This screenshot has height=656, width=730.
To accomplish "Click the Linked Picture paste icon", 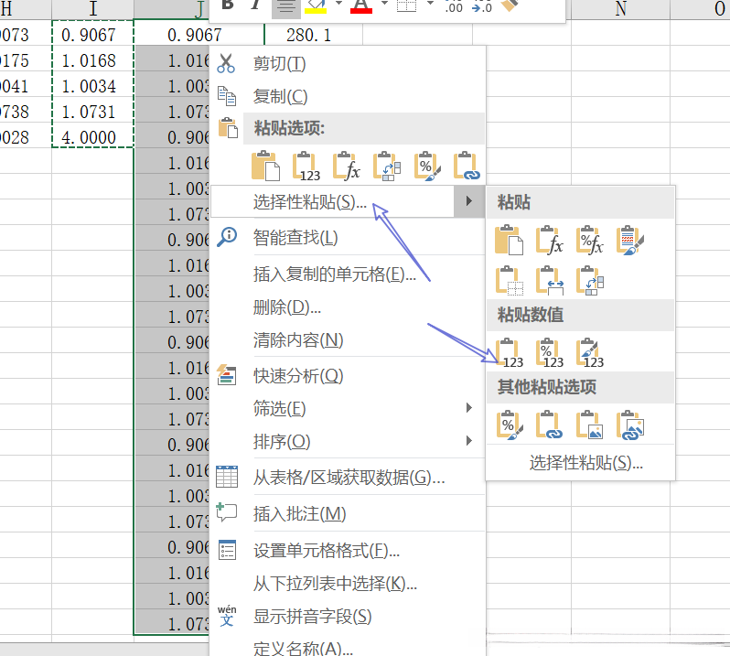I will [630, 425].
